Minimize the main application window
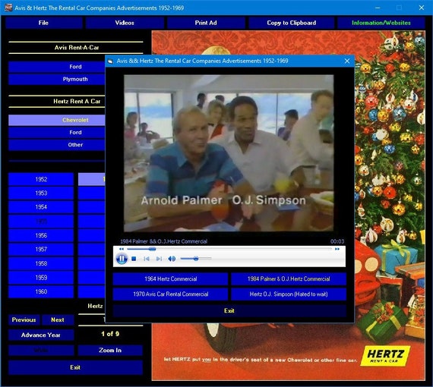 point(378,8)
